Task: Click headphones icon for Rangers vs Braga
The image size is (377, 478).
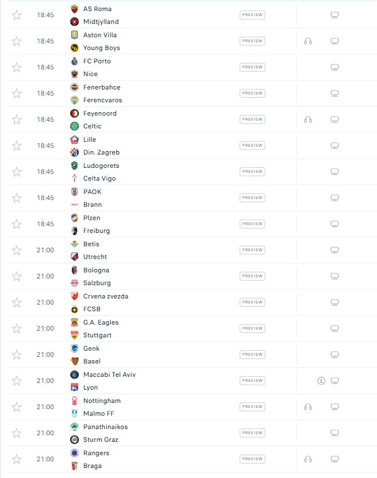Action: (x=308, y=459)
